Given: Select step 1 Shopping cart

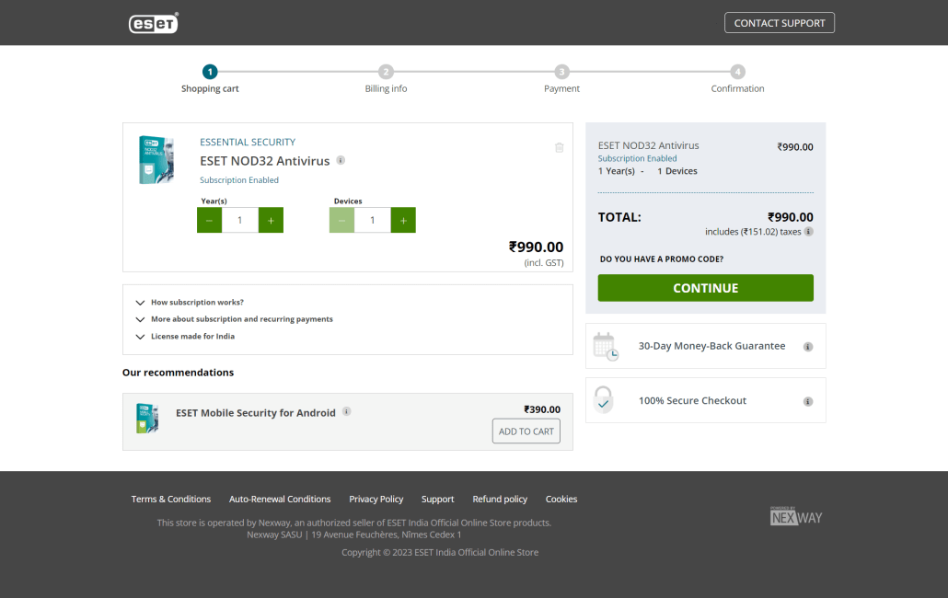Looking at the screenshot, I should click(x=210, y=79).
